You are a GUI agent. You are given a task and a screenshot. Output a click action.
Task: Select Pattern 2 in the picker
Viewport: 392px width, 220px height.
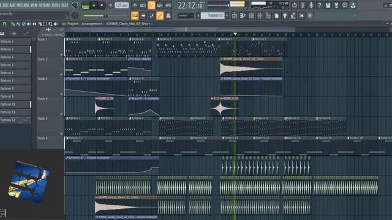(15, 42)
